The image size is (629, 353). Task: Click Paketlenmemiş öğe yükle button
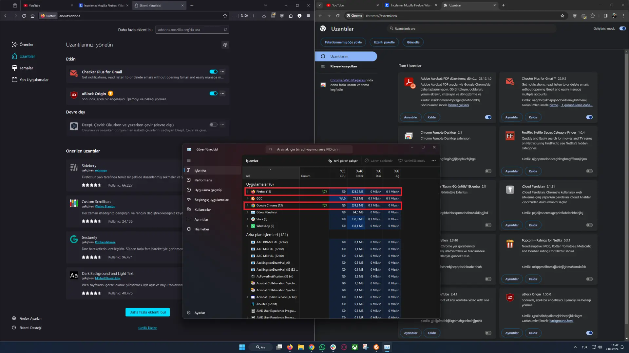coord(343,42)
